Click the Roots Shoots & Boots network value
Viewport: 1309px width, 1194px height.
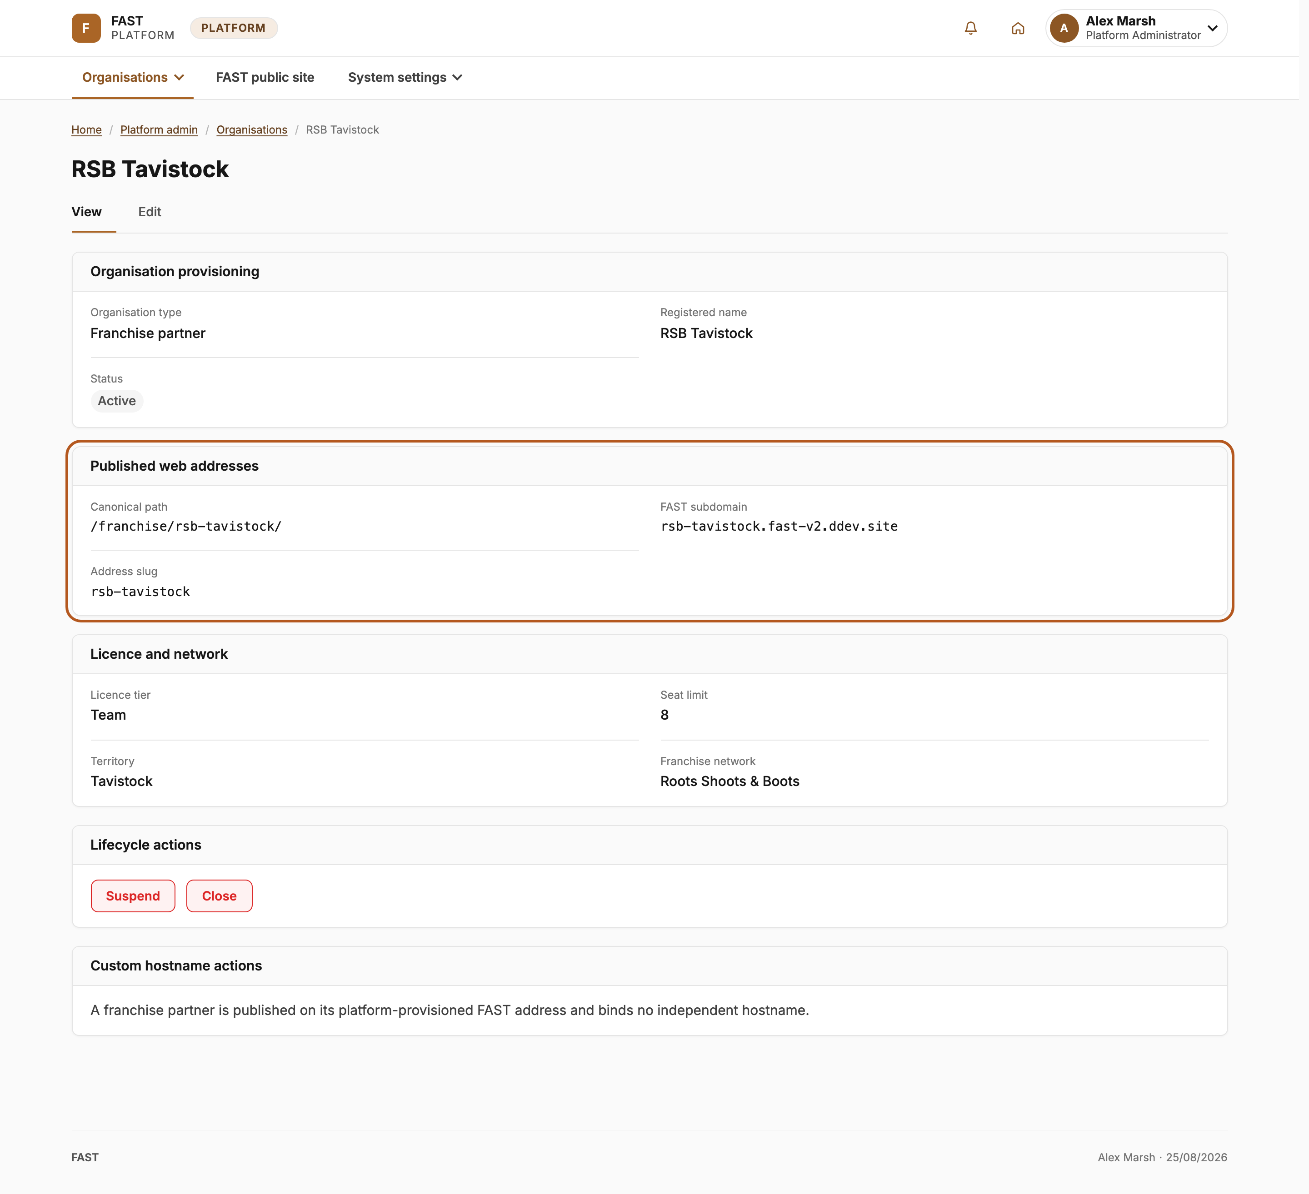coord(730,781)
